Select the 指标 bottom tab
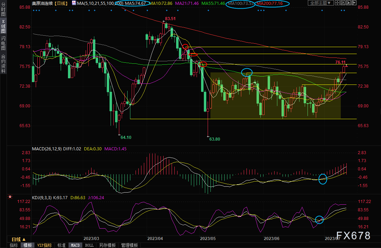 14,245
